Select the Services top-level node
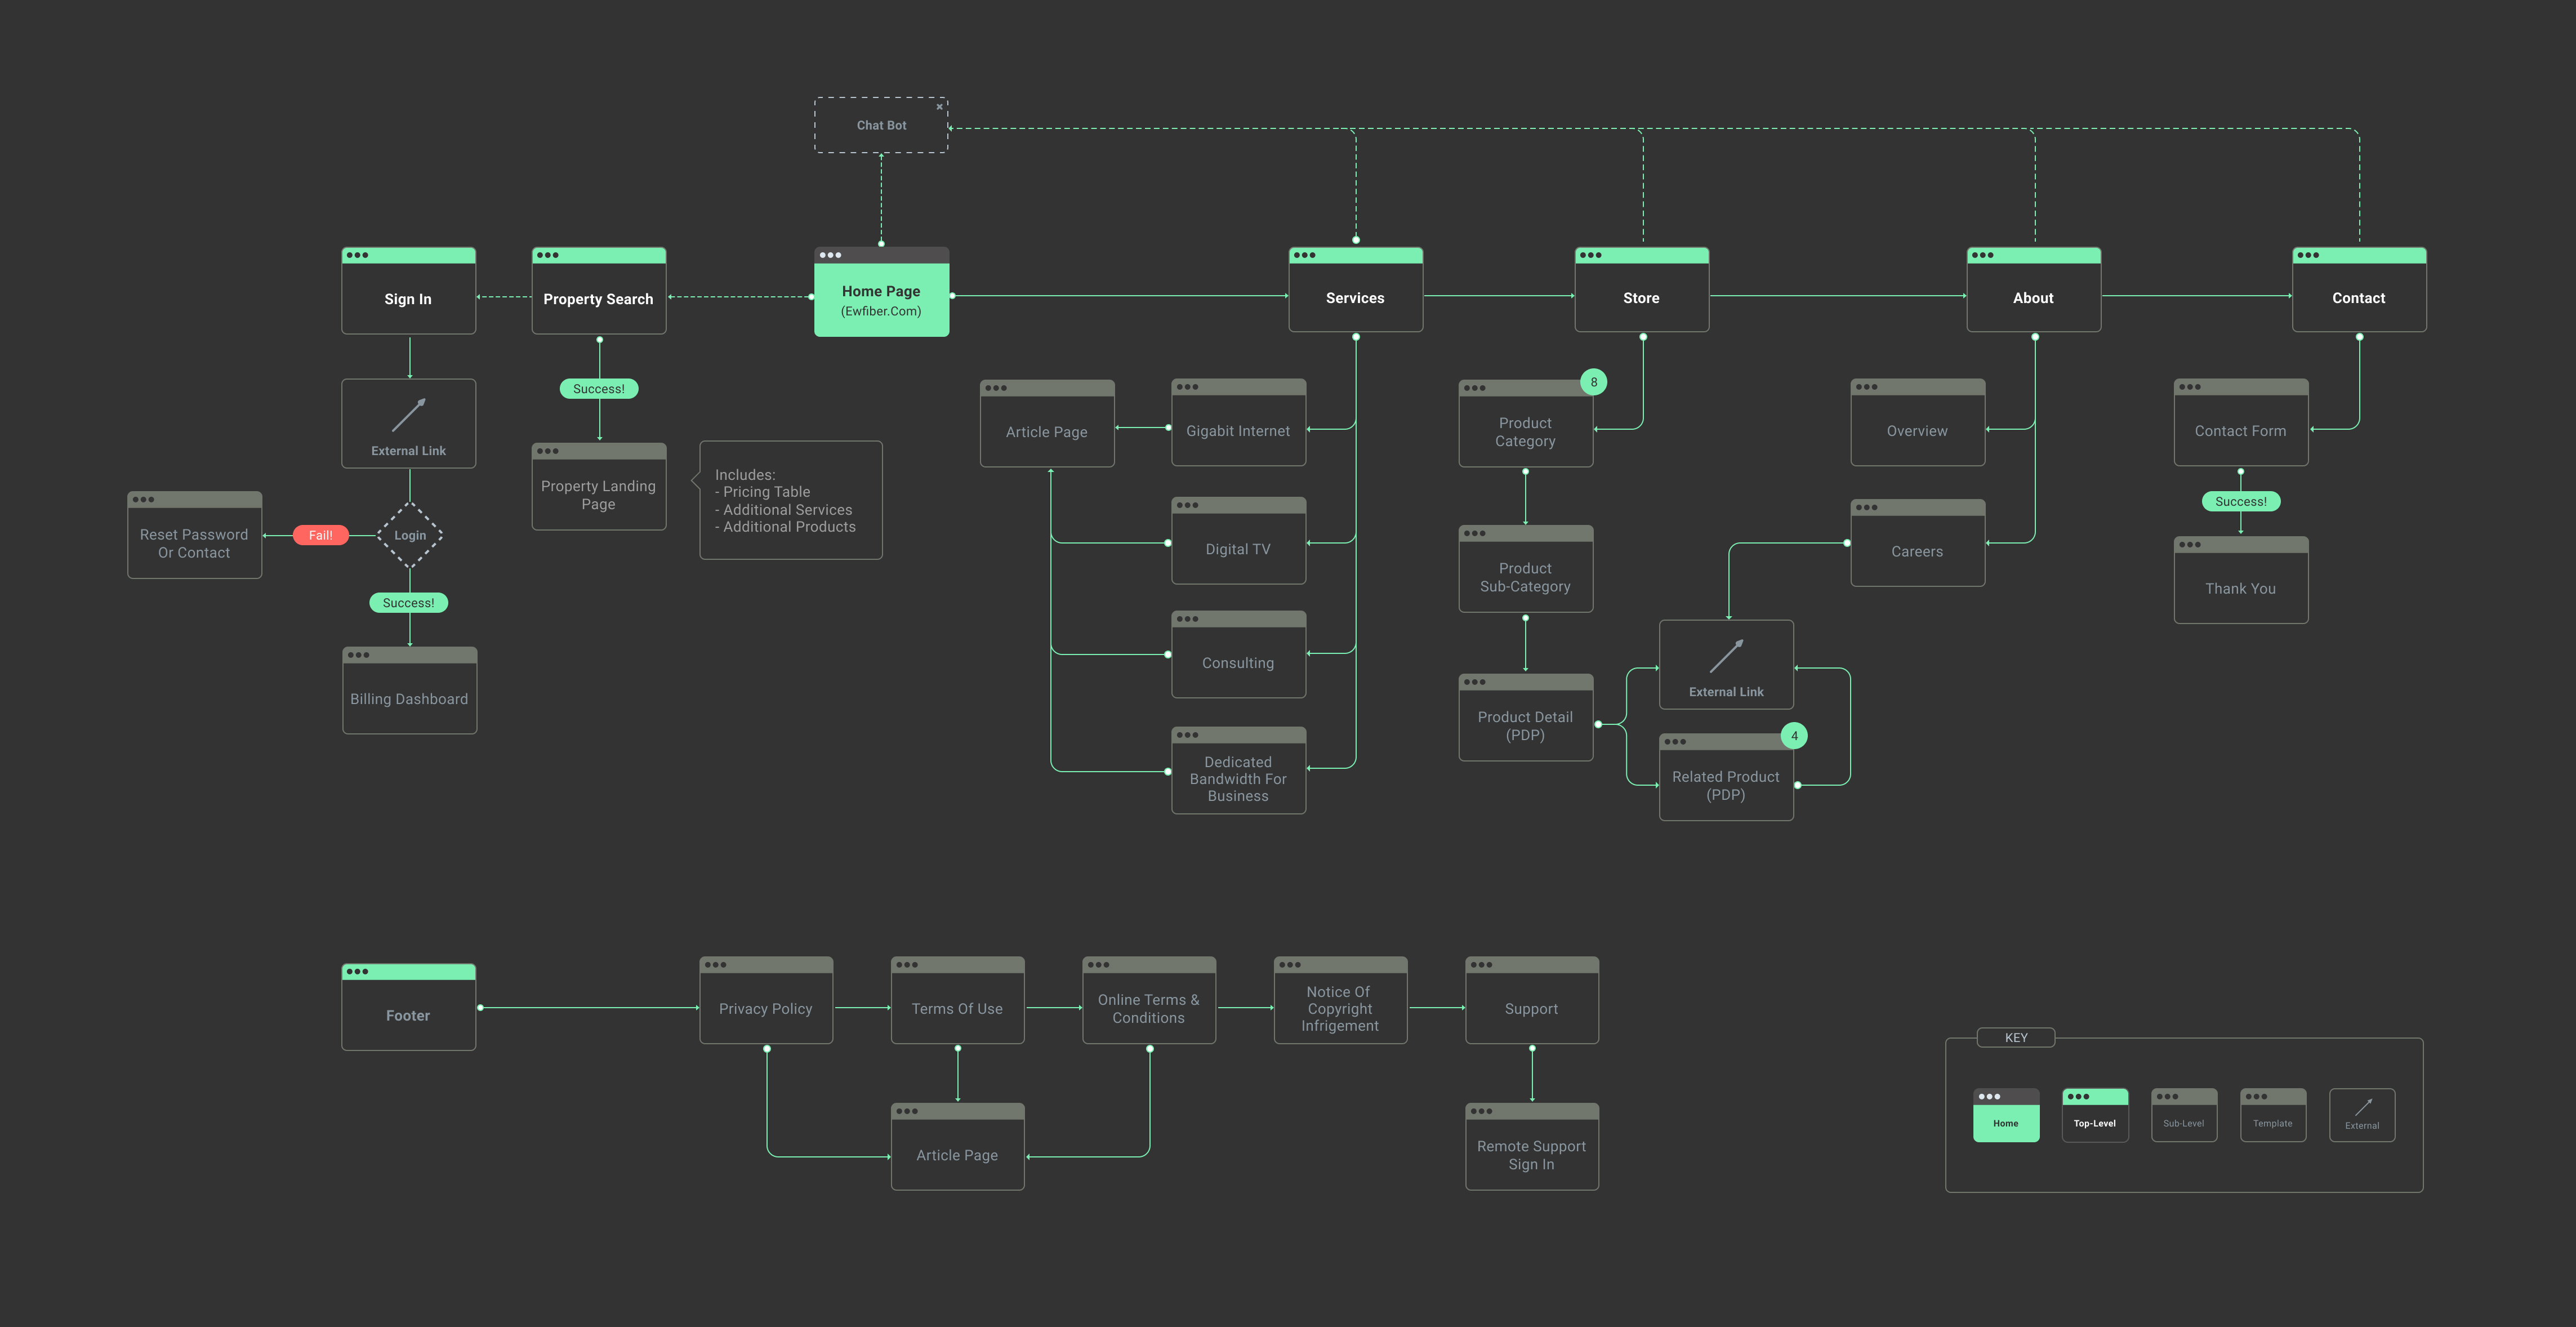Image resolution: width=2576 pixels, height=1327 pixels. click(1356, 290)
